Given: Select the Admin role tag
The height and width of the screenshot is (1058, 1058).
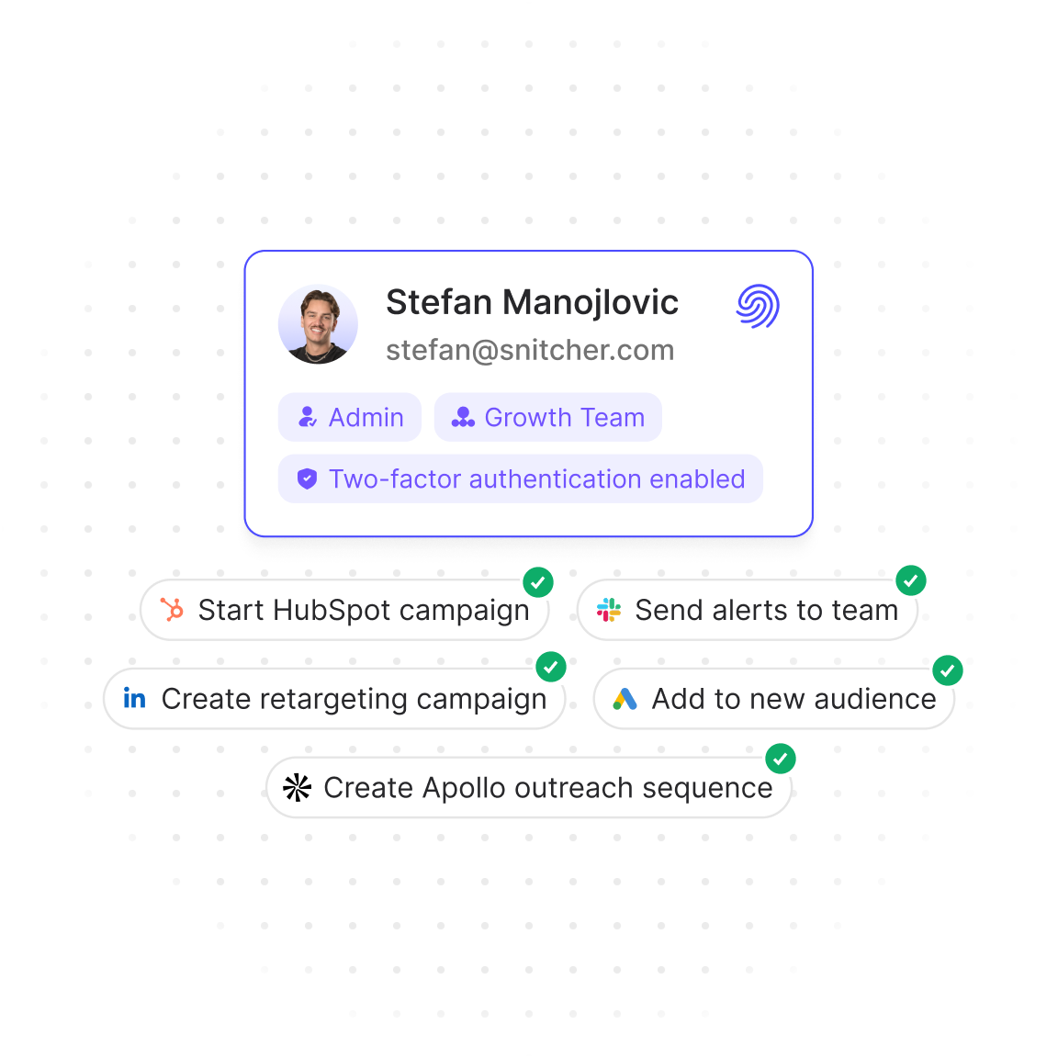Looking at the screenshot, I should (350, 417).
